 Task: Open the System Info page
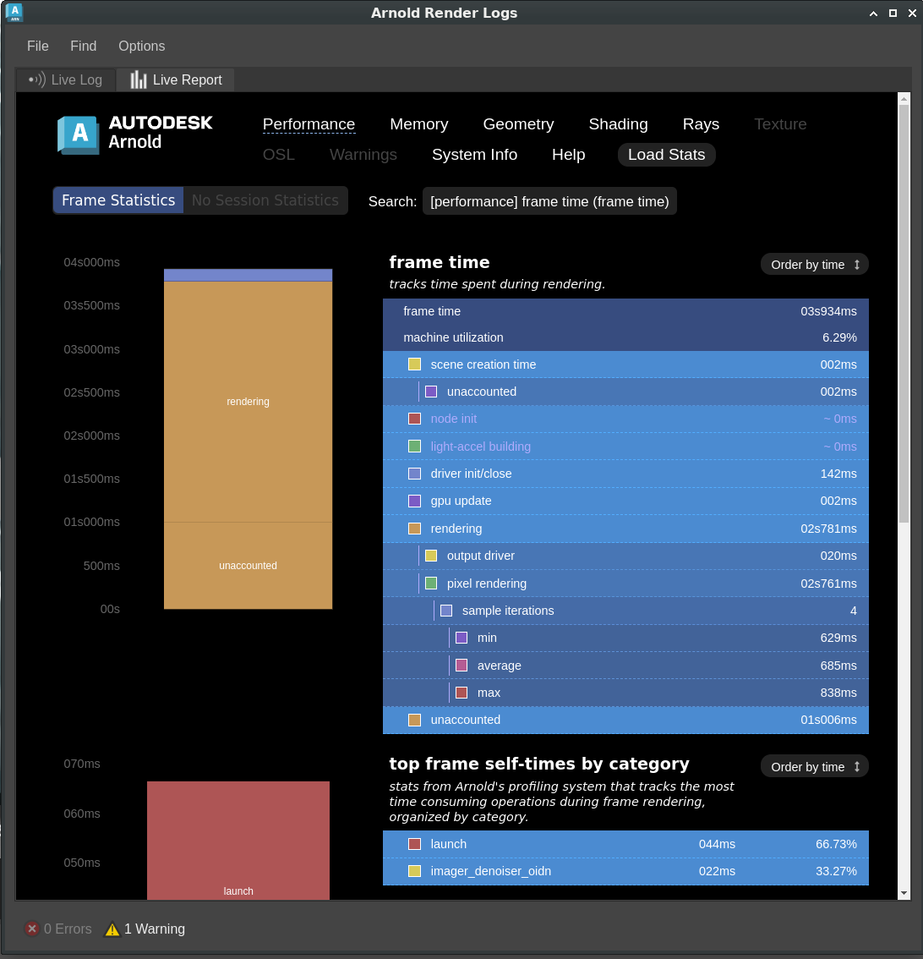474,155
